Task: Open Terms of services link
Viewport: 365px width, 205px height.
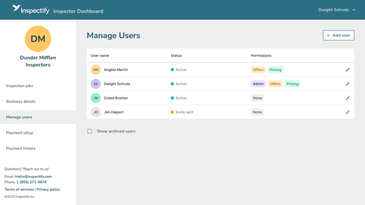Action: 19,189
